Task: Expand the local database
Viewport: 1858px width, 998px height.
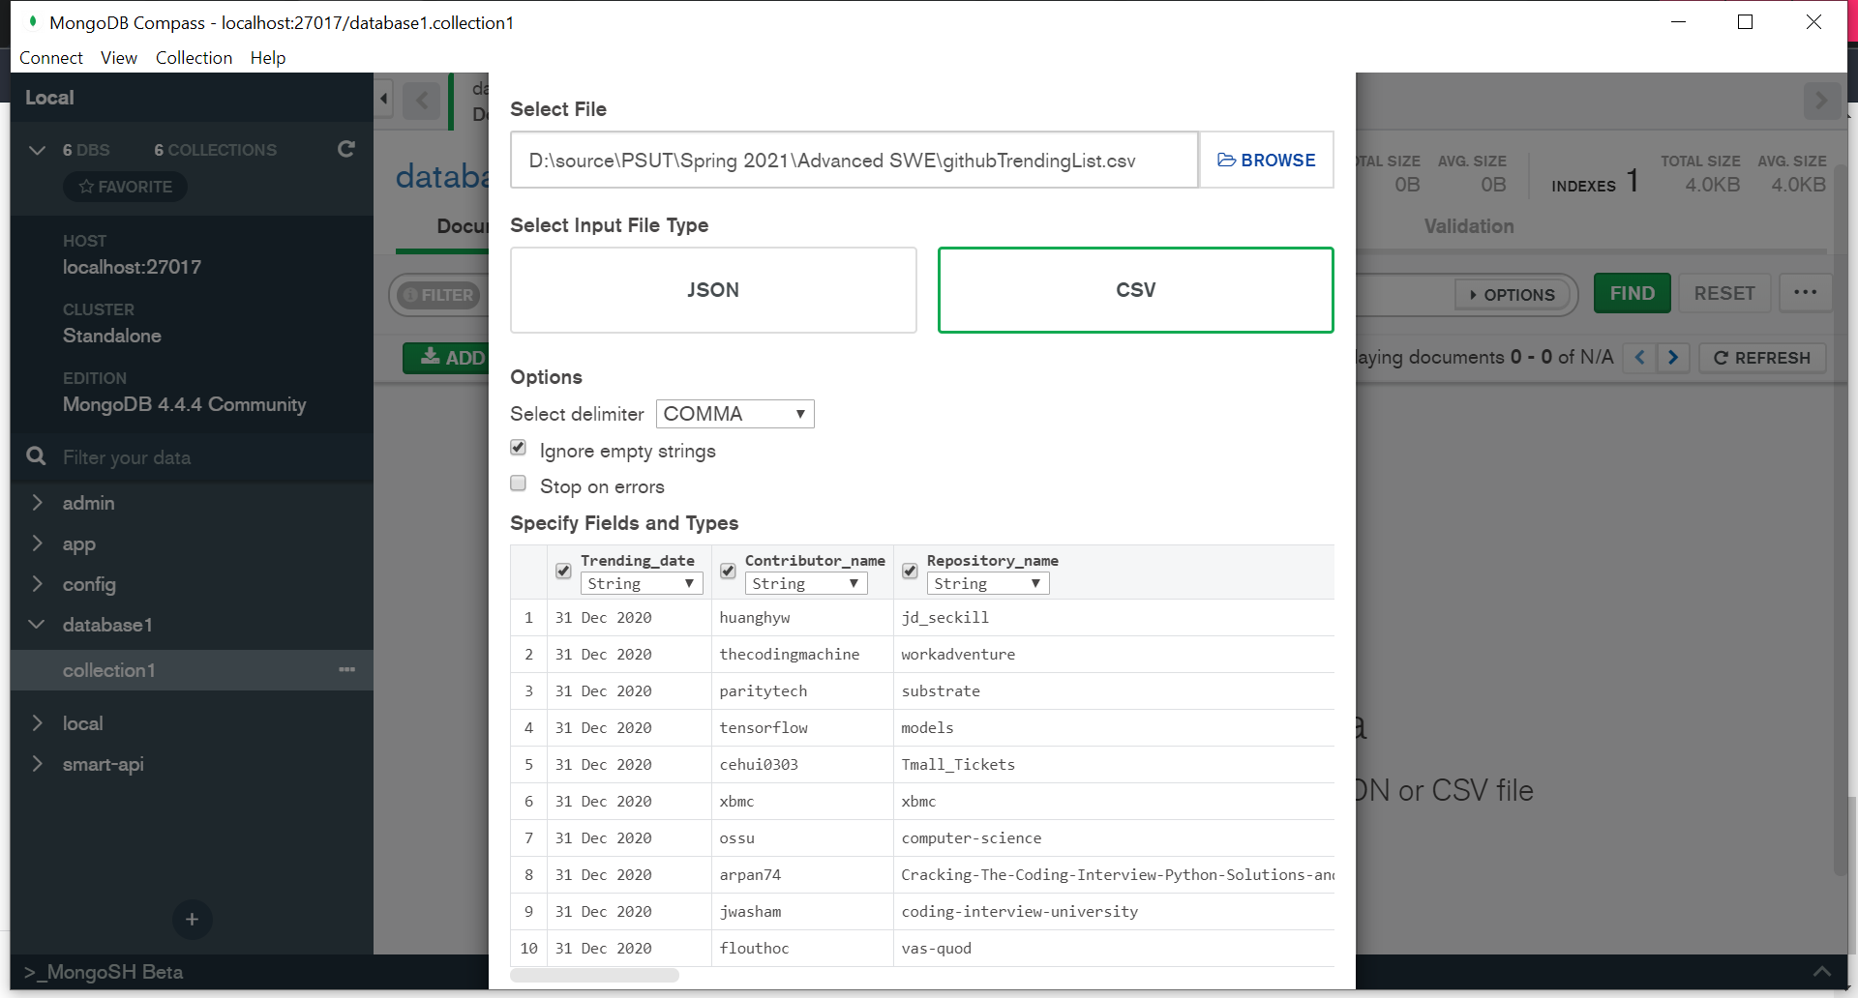Action: pyautogui.click(x=38, y=722)
